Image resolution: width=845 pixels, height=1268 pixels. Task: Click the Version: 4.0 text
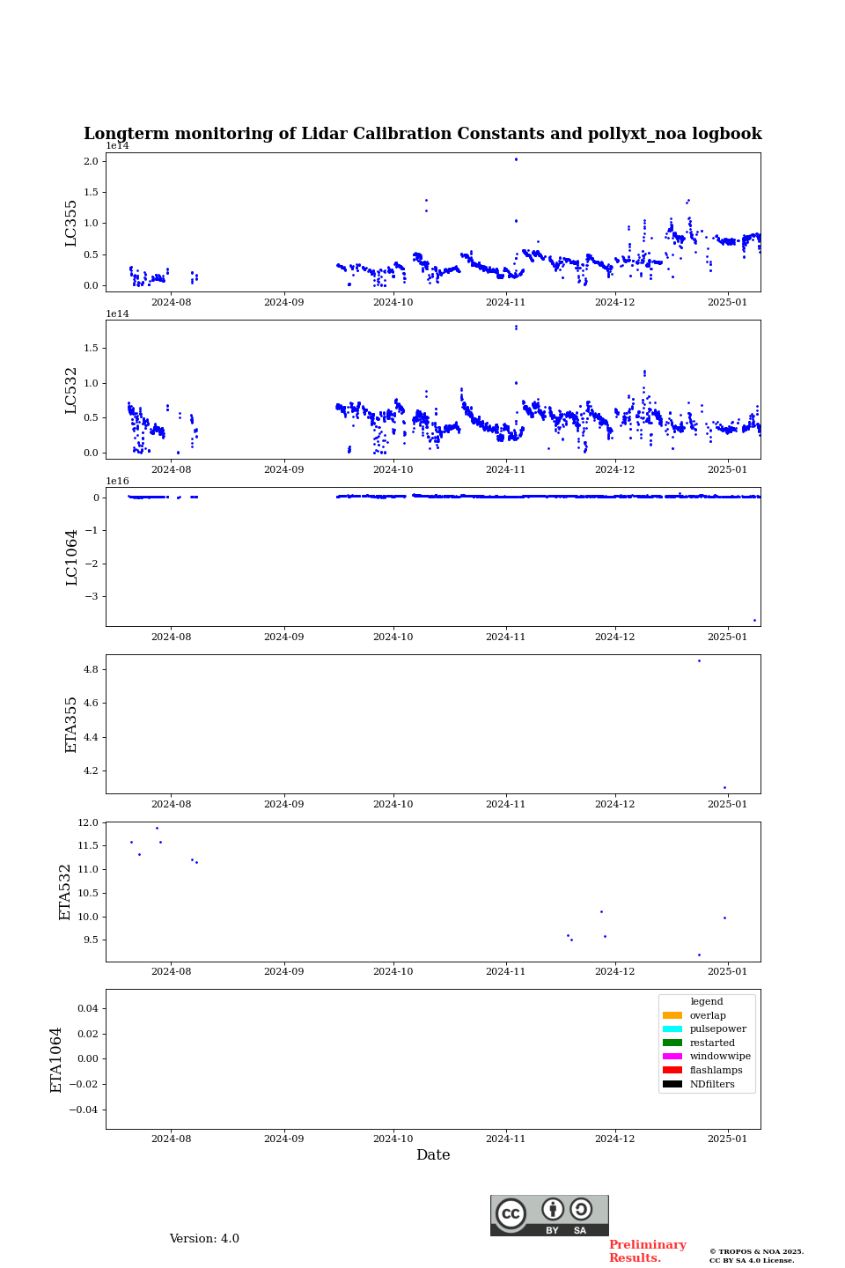click(x=204, y=1239)
